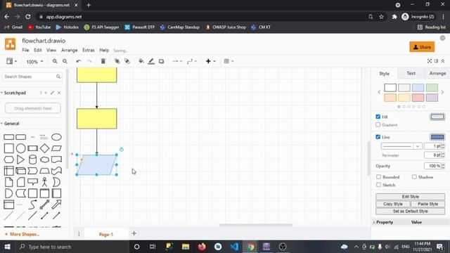Viewport: 450px width, 253px height.
Task: Open the 100% zoom dropdown
Action: (x=34, y=61)
